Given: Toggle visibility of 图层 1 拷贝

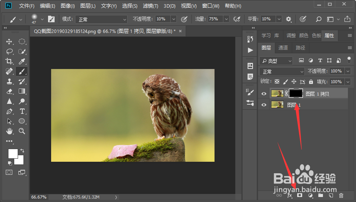Looking at the screenshot, I should [264, 94].
